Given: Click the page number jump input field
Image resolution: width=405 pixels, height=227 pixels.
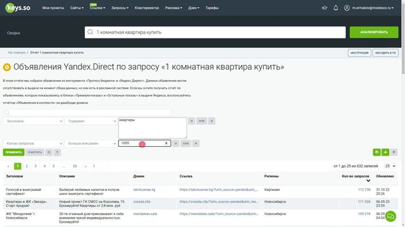Looking at the screenshot, I should pos(99,166).
